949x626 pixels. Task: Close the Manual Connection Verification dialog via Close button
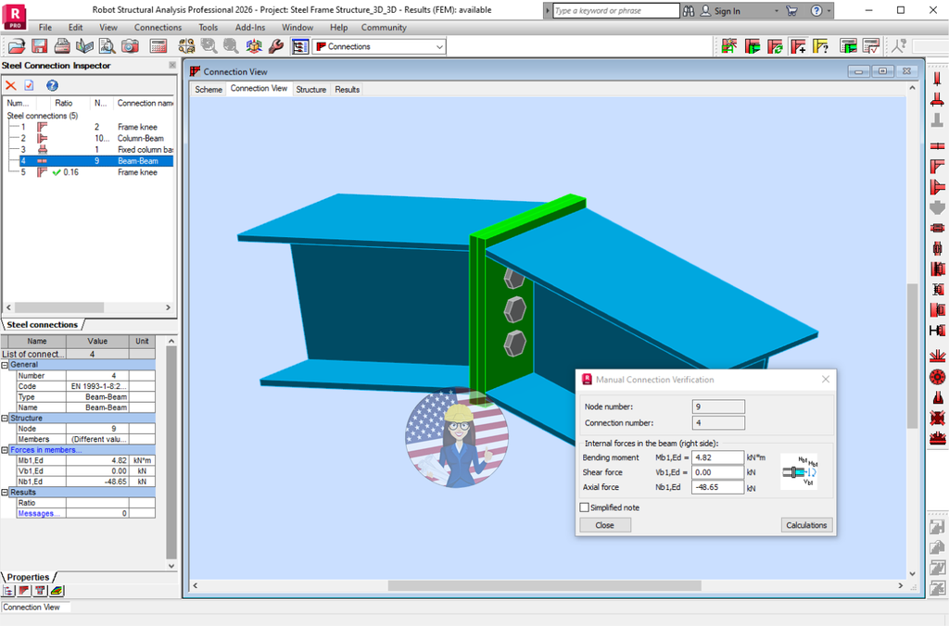(x=604, y=525)
